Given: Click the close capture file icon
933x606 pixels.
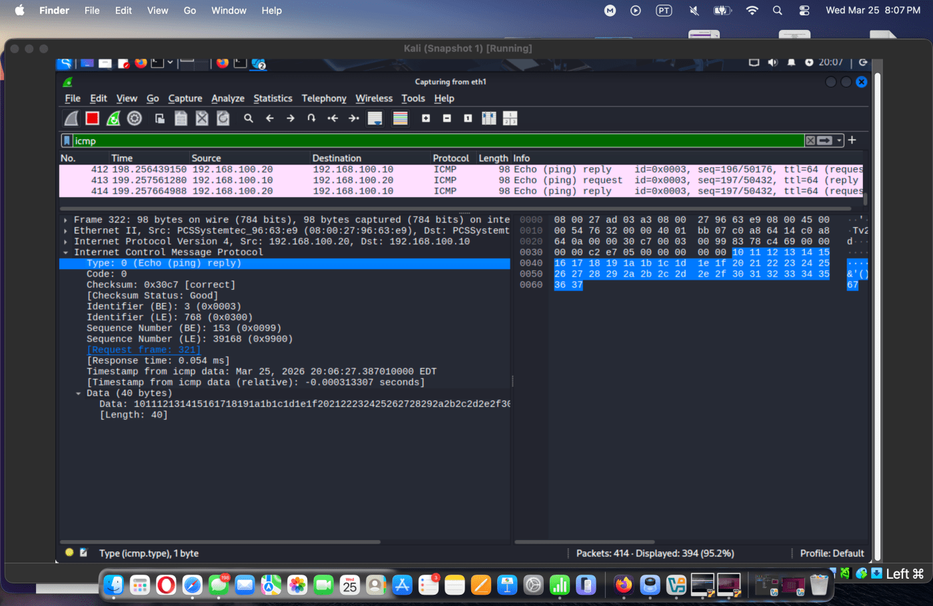Looking at the screenshot, I should coord(202,119).
